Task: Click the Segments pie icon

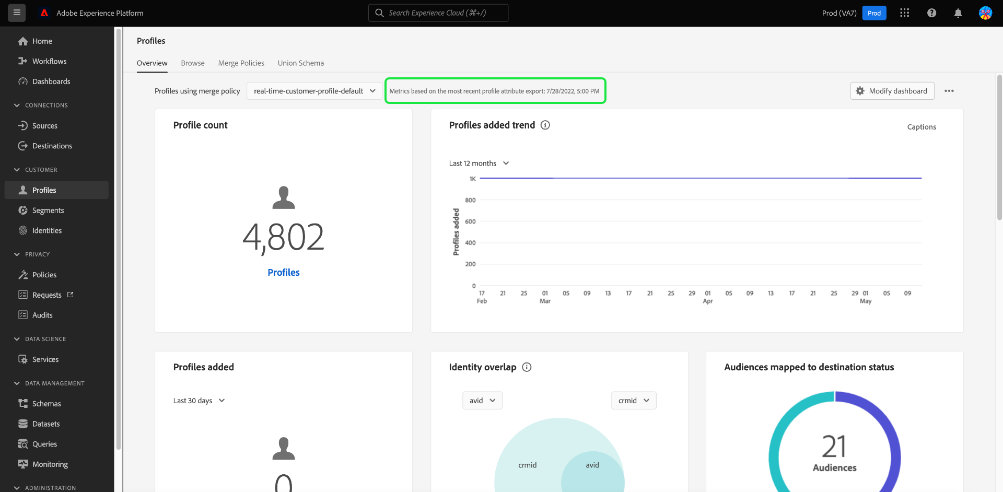Action: tap(23, 210)
